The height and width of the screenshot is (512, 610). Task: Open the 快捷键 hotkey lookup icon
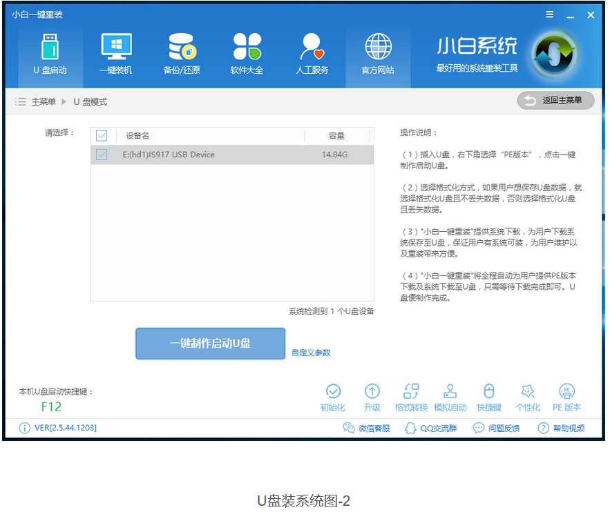[488, 393]
